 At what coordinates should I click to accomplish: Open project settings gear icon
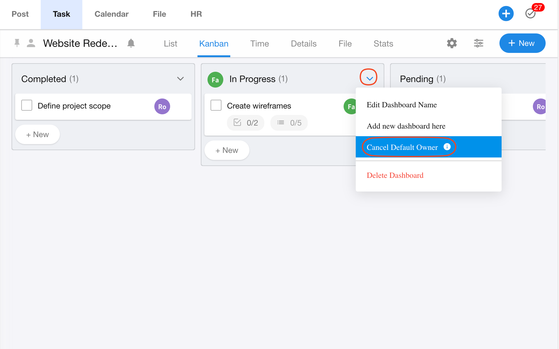pos(452,43)
